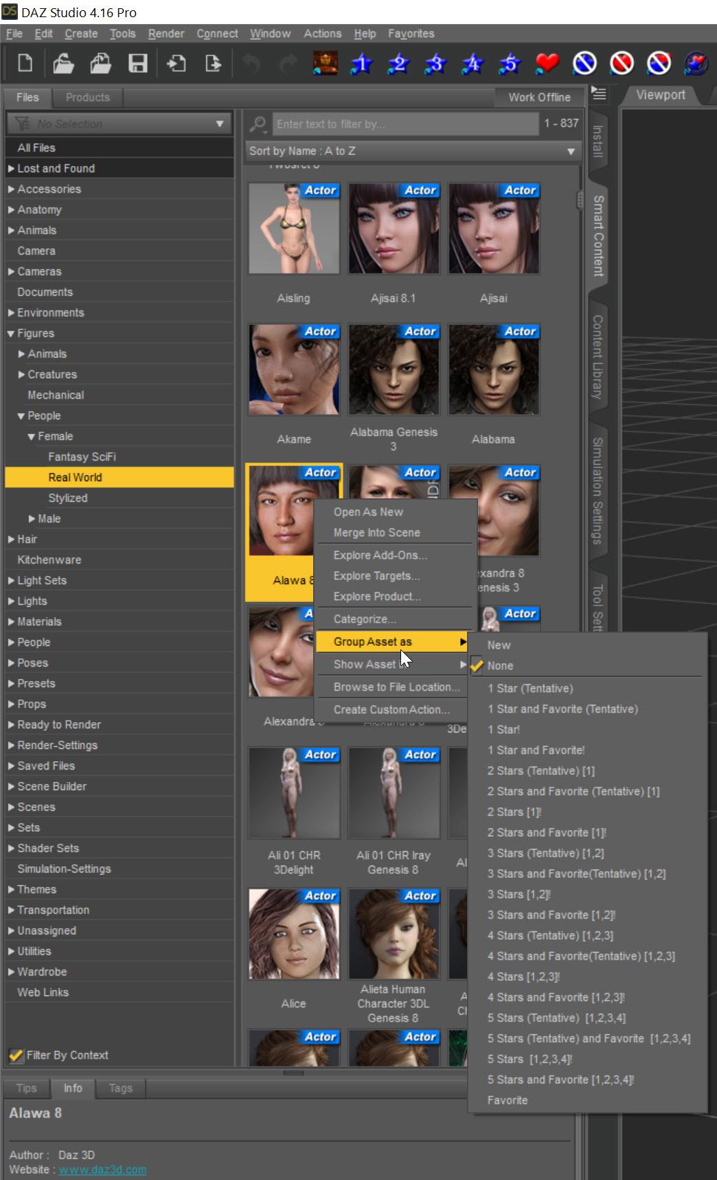Click the Open Recent files icon
This screenshot has height=1180, width=717.
coord(100,64)
